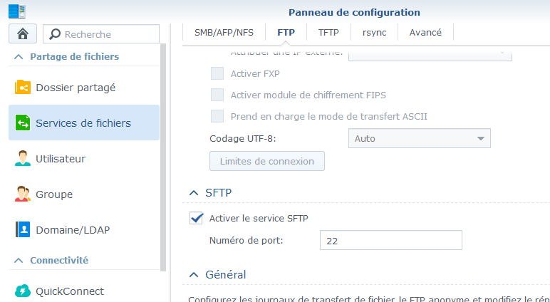The image size is (550, 302).
Task: Enable the Activer FXP checkbox
Action: [x=217, y=73]
